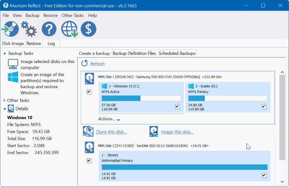Uncheck the Windows 10 (C:) partition checkbox
This screenshot has height=187, width=289.
click(178, 106)
